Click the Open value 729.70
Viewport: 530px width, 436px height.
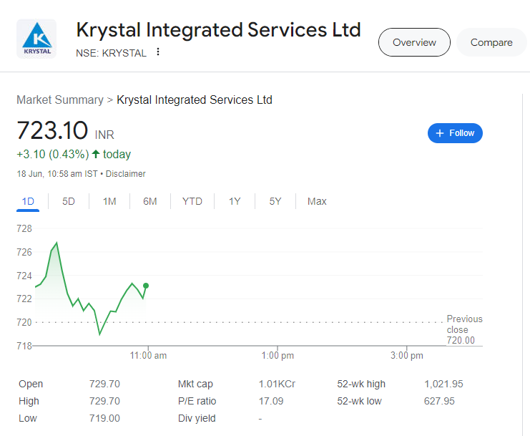click(104, 384)
